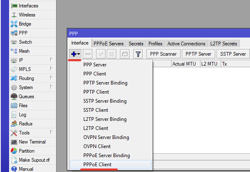Screen dimensions: 250x172
Task: Select PPPoE Server Binding menu entry
Action: pos(111,156)
